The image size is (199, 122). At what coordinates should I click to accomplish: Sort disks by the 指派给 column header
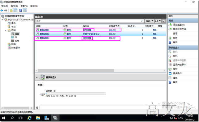[x=86, y=26]
